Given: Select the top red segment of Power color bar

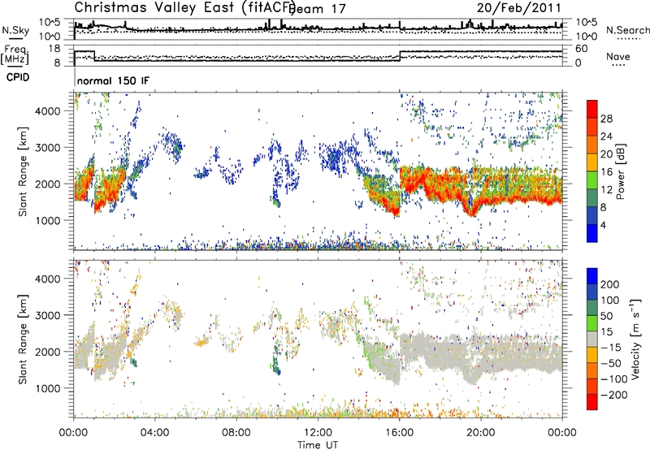Looking at the screenshot, I should click(x=592, y=110).
